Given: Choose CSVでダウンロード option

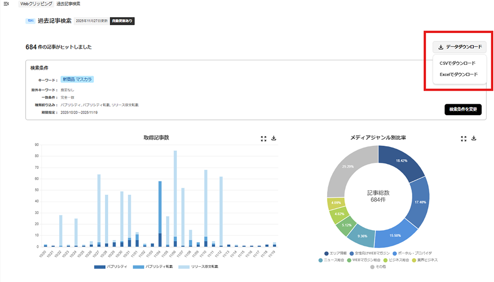Looking at the screenshot, I should click(x=457, y=63).
